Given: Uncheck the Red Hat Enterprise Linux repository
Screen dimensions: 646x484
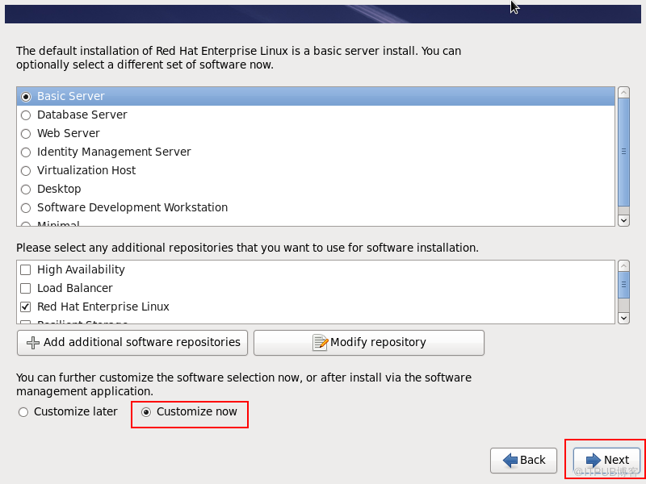Looking at the screenshot, I should tap(26, 307).
